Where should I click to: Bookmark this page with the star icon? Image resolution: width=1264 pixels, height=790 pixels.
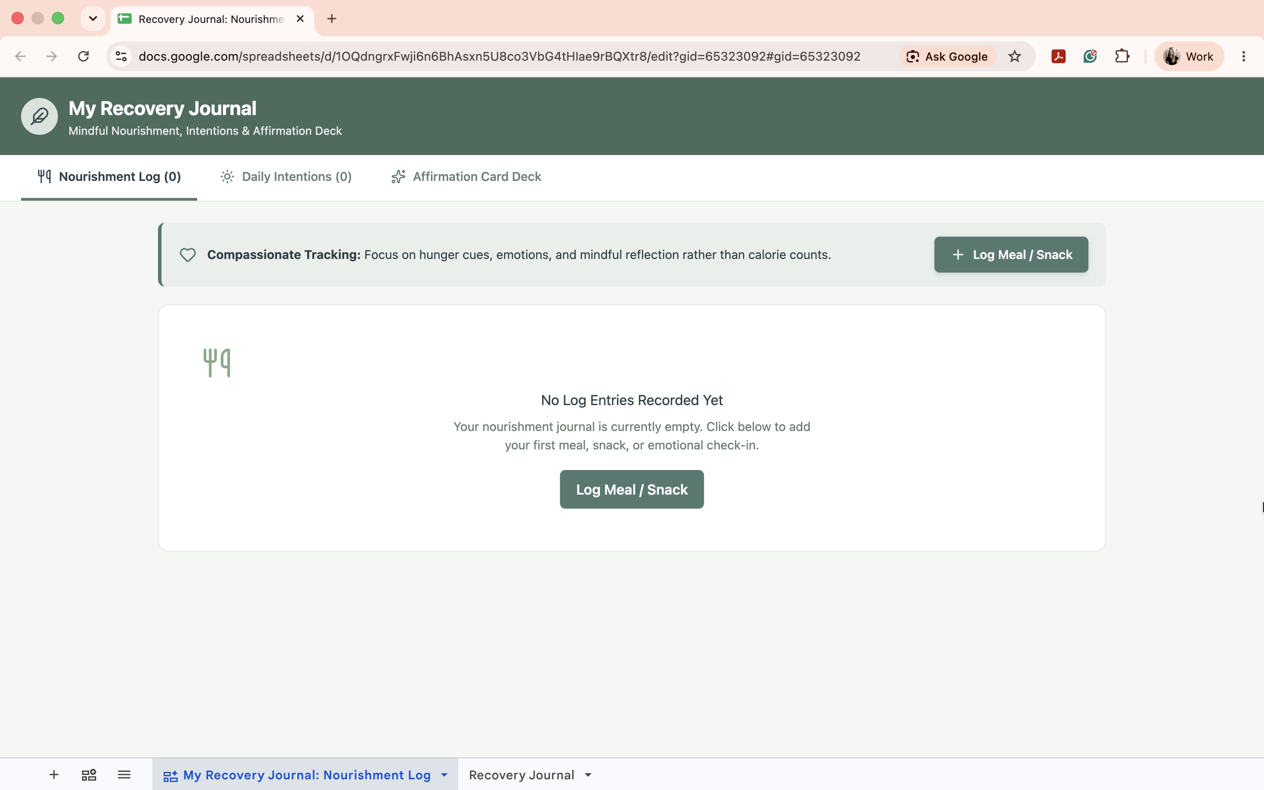click(1014, 57)
